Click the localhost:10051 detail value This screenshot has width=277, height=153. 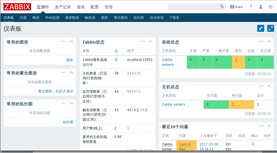(140, 60)
